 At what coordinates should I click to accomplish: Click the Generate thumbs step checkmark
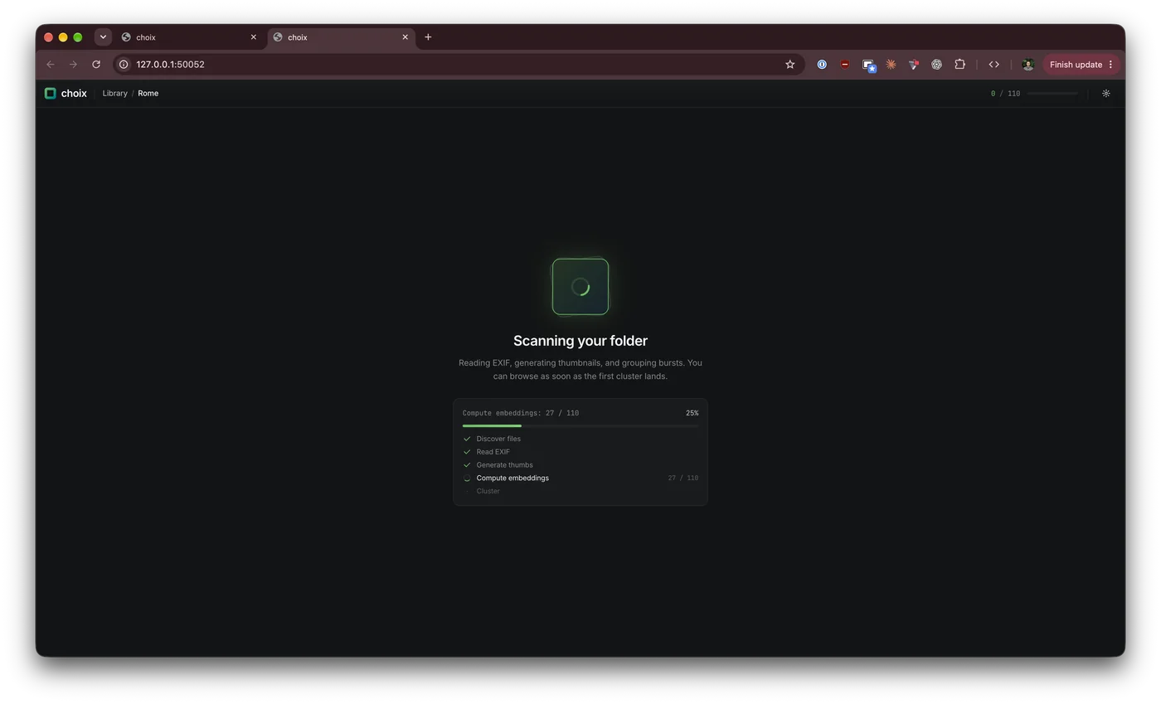(467, 465)
